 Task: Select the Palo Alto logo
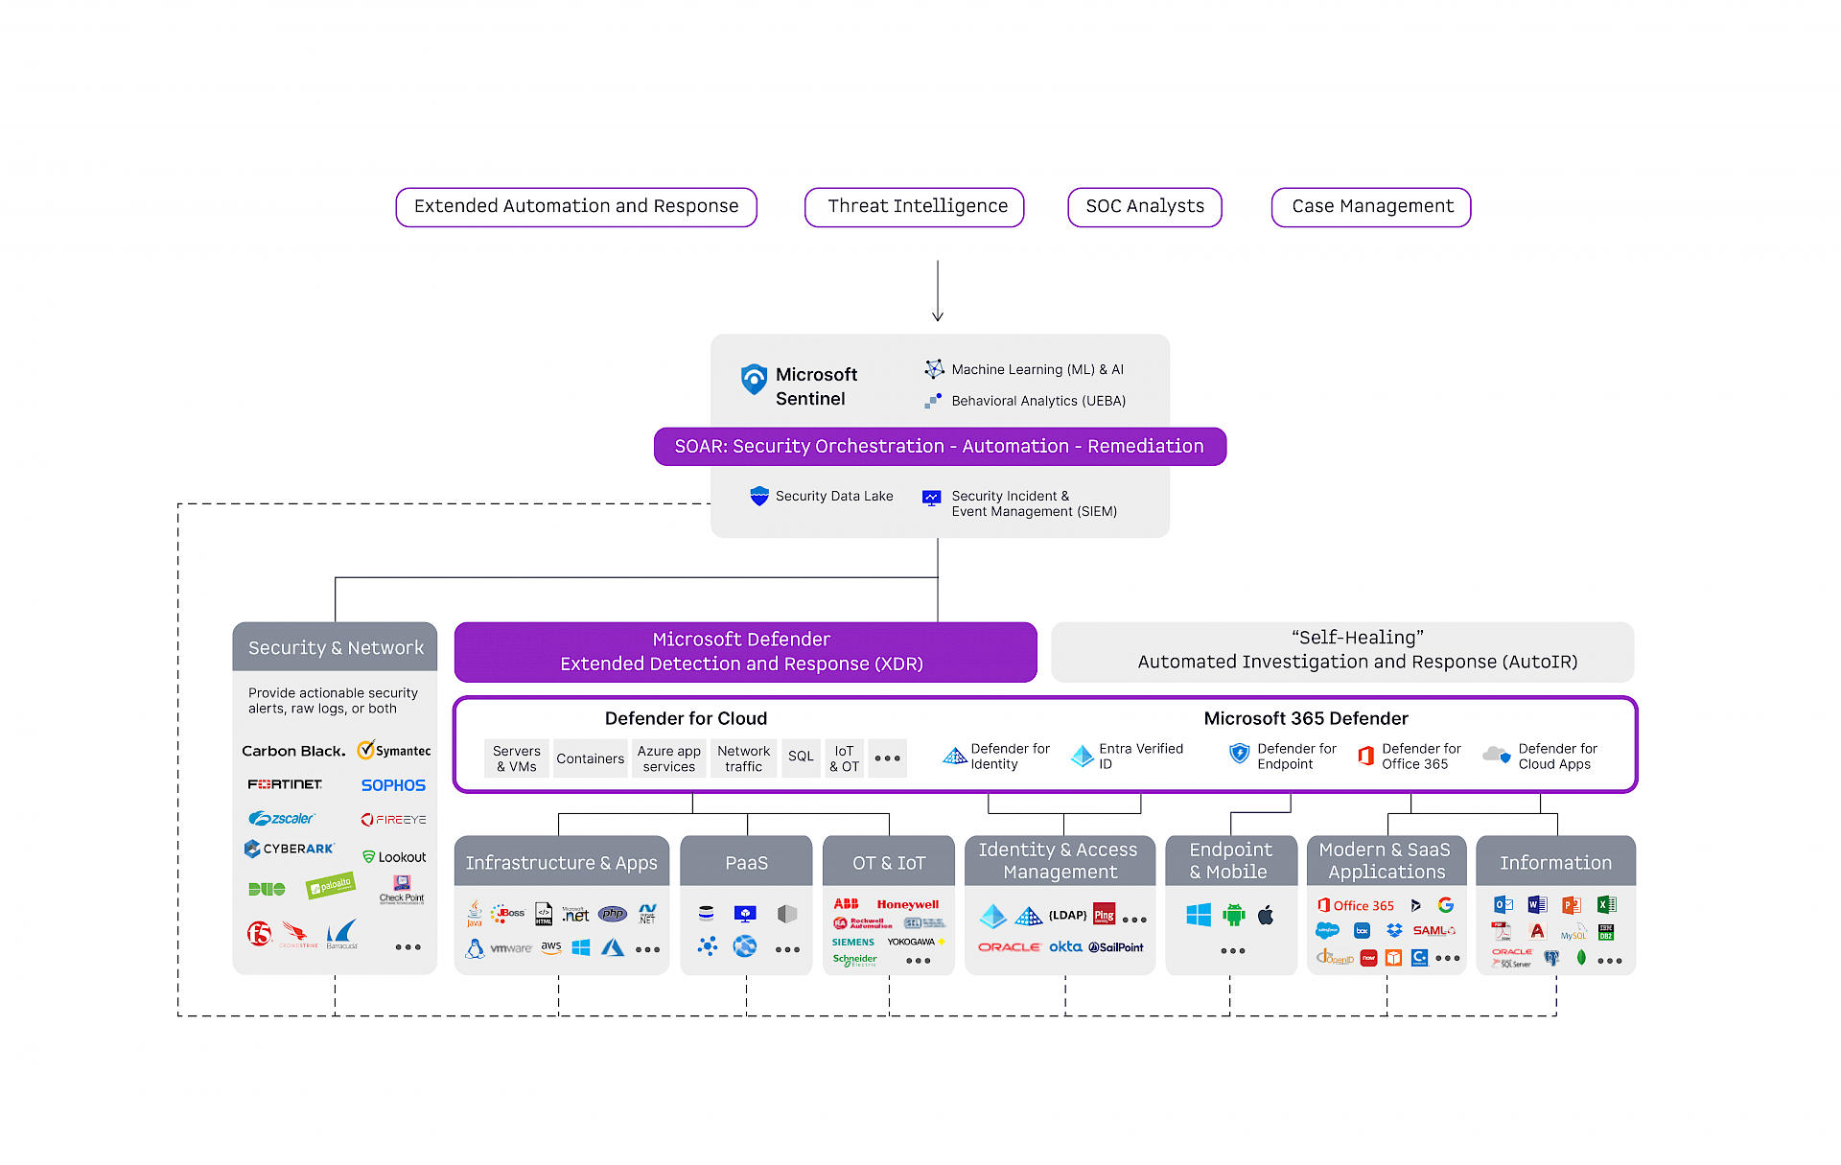click(x=330, y=886)
